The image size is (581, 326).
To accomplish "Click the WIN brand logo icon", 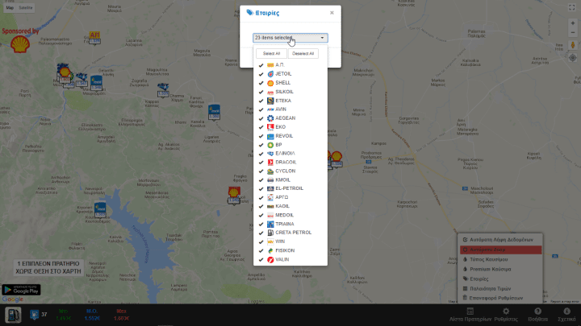I will coord(270,241).
